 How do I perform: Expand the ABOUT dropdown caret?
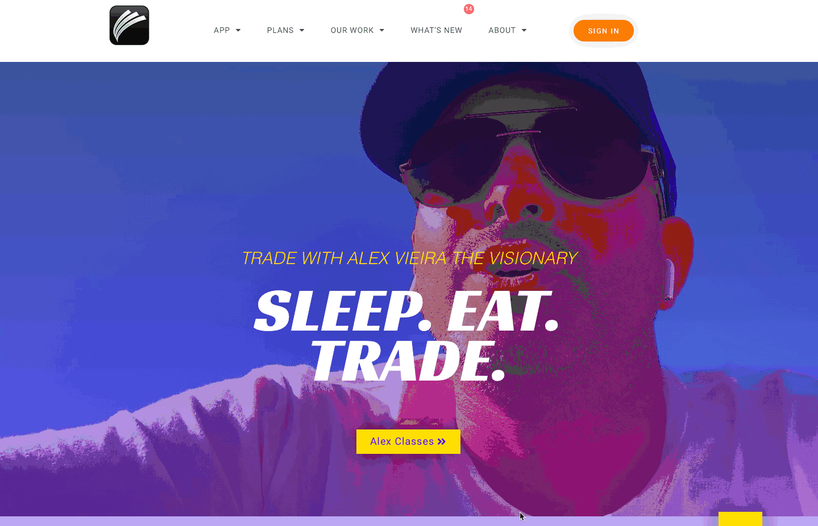524,31
